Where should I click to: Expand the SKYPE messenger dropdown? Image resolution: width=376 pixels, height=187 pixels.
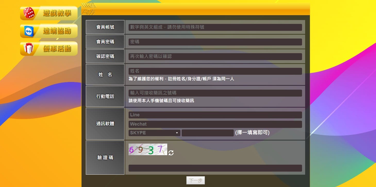154,133
